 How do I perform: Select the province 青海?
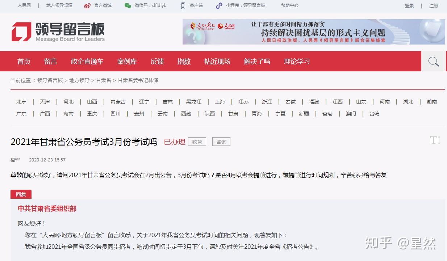[x=257, y=114]
